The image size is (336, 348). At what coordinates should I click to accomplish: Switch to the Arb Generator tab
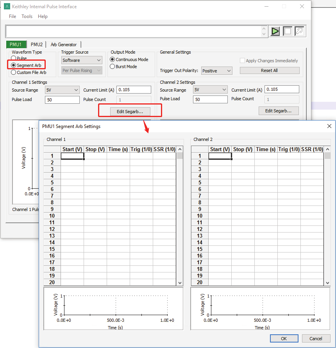pos(64,44)
